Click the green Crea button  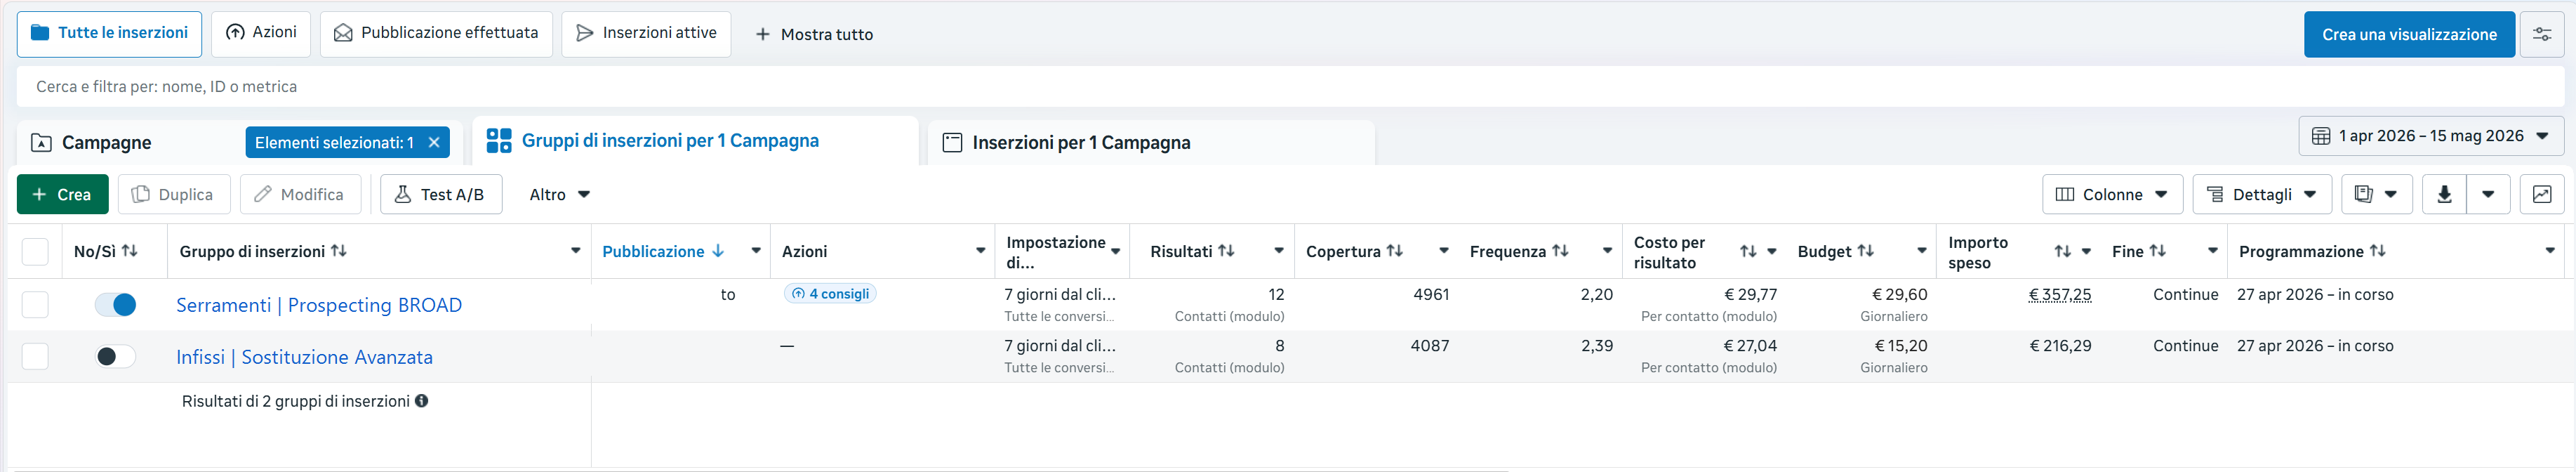62,194
